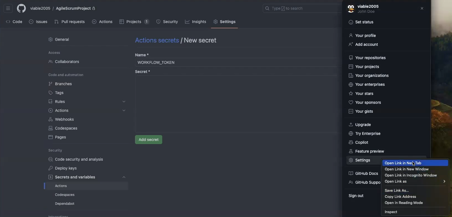
Task: Click the Copilot icon in user menu
Action: click(x=351, y=142)
